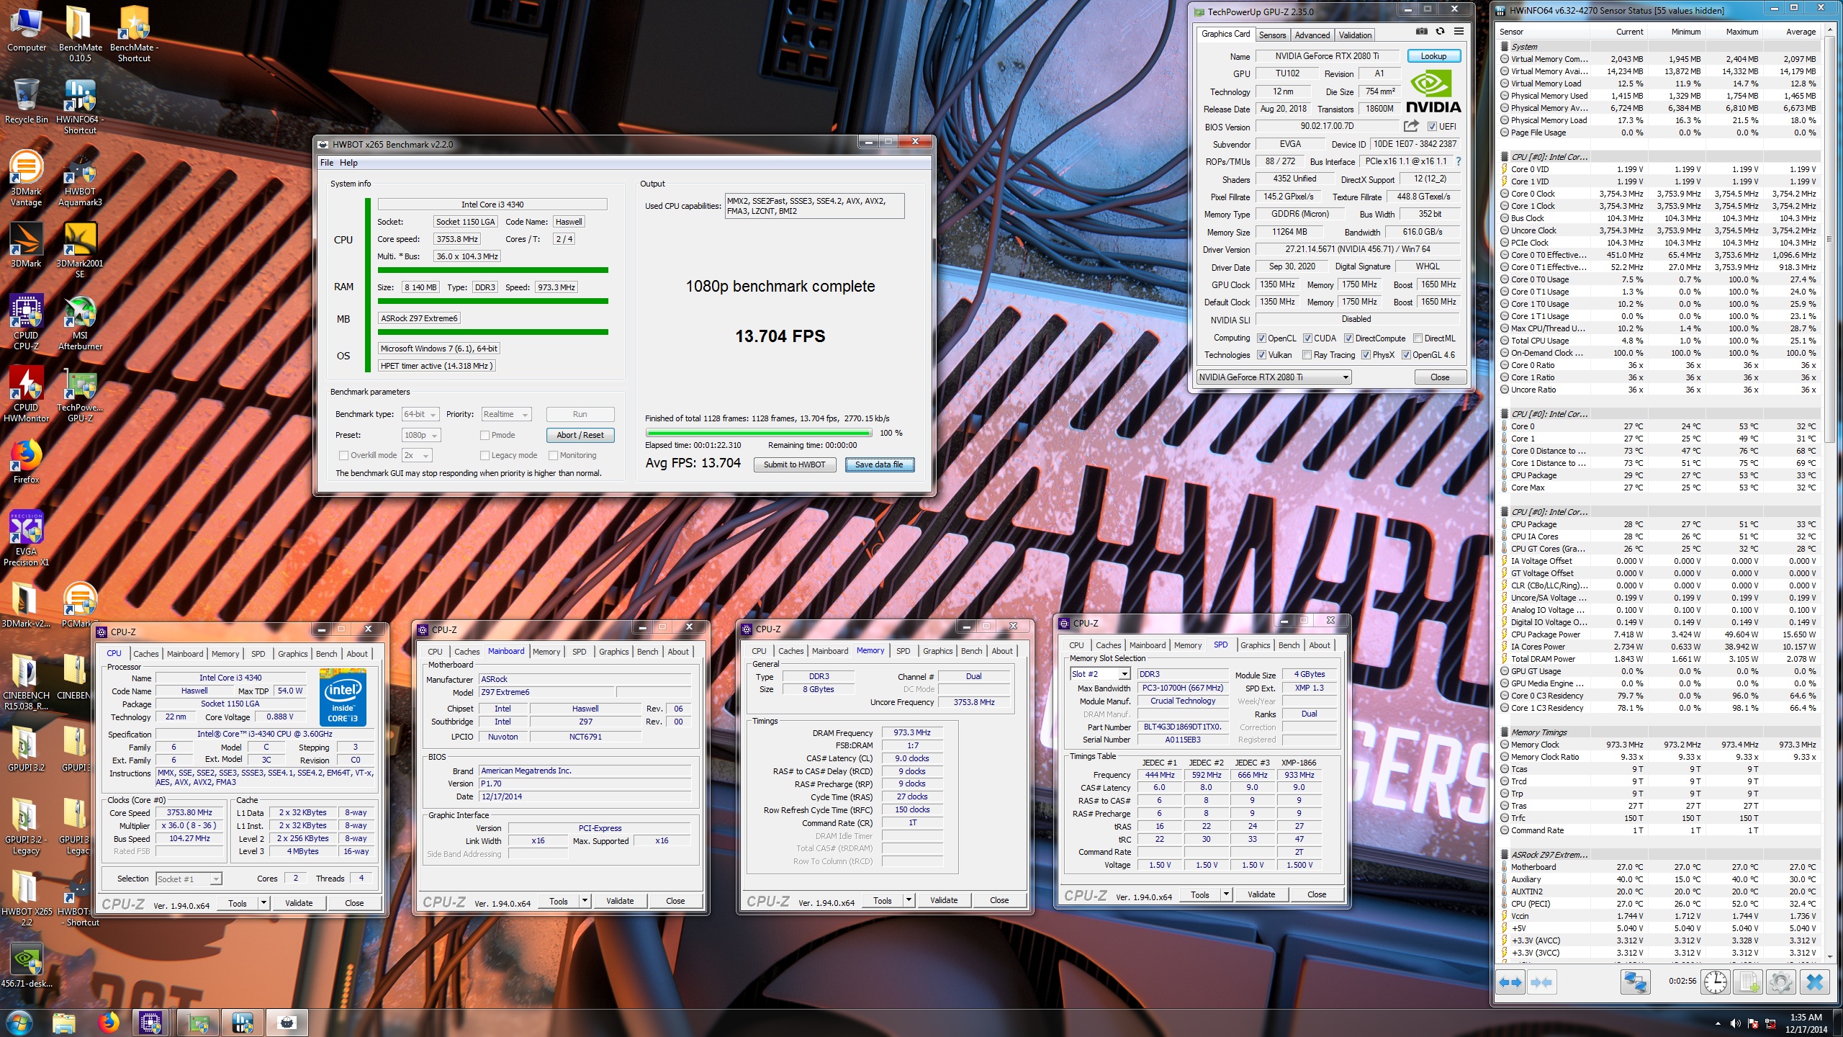This screenshot has height=1037, width=1843.
Task: Open the 3DMark Vantage desktop icon
Action: click(x=26, y=179)
